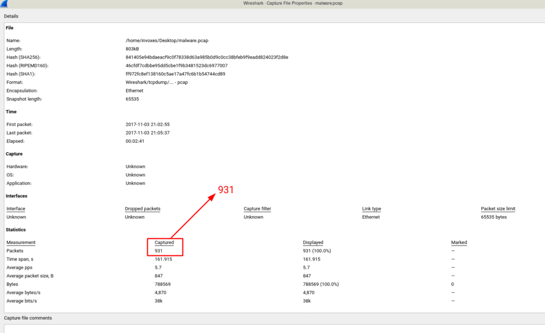
Task: Click the 65535 bytes packet size value
Action: tap(494, 217)
